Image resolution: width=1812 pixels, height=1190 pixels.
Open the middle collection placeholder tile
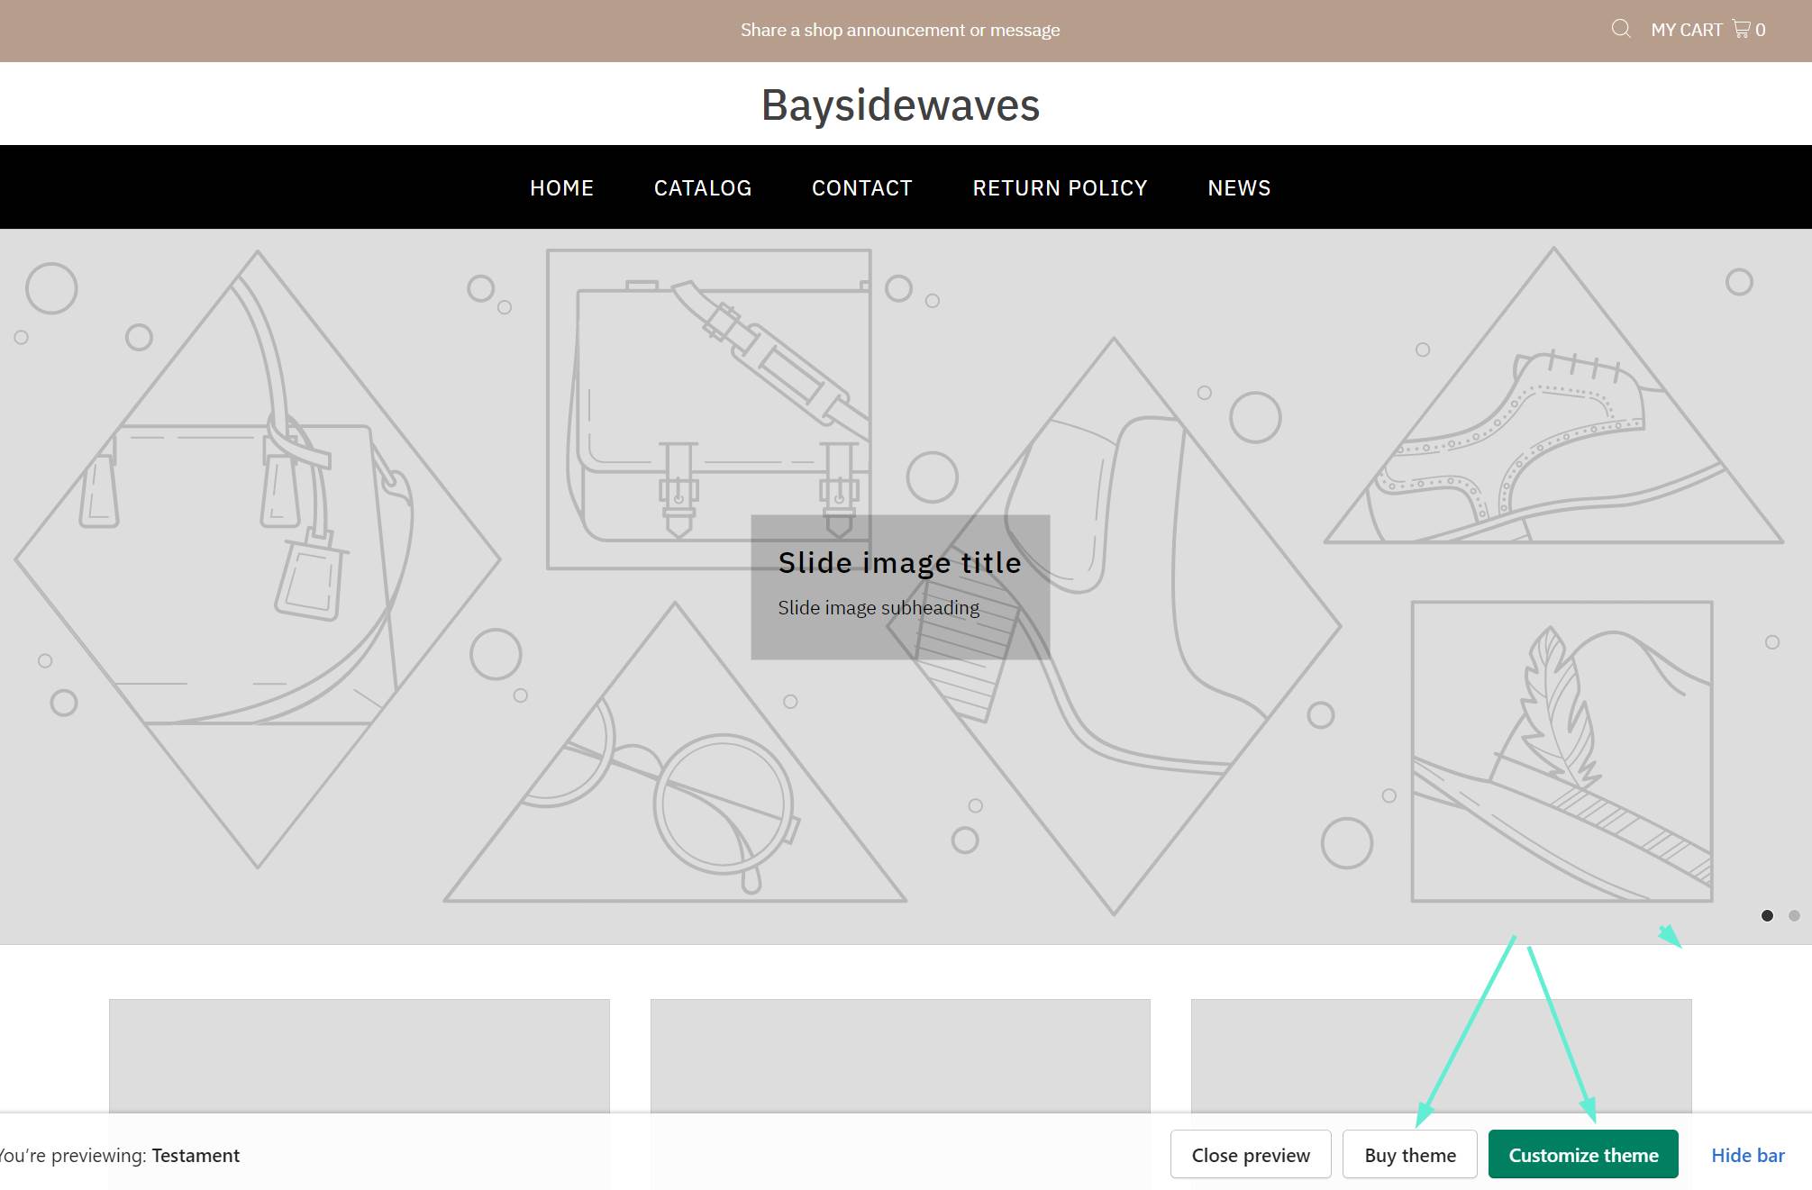(x=899, y=1054)
